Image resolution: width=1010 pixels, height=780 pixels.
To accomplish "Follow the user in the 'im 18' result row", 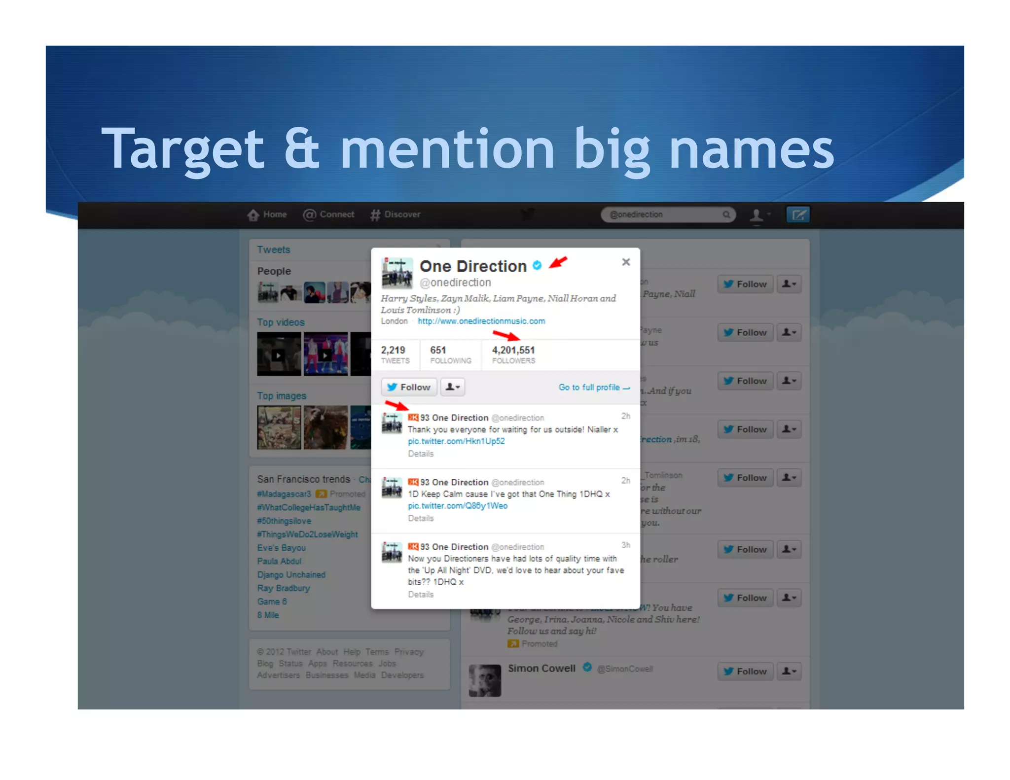I will (745, 429).
